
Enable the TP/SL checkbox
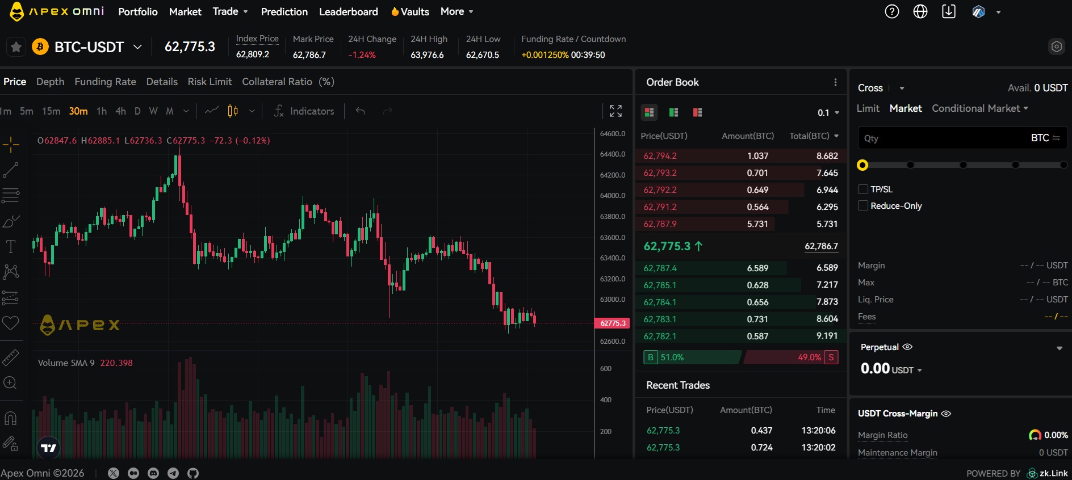click(863, 189)
